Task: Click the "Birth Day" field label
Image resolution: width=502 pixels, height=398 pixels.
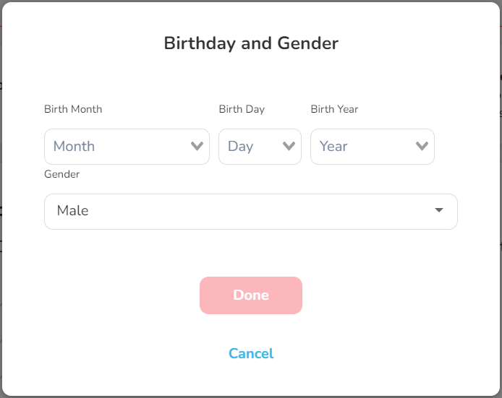Action: 242,109
